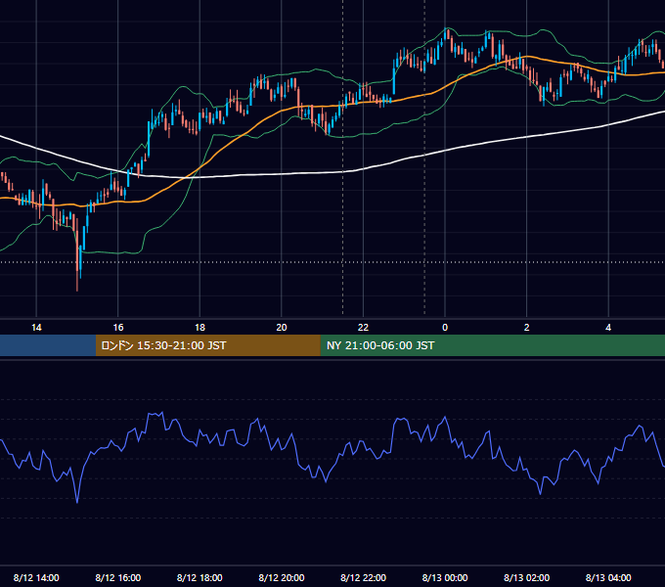Click hour label 20 on the chart axis

click(282, 328)
